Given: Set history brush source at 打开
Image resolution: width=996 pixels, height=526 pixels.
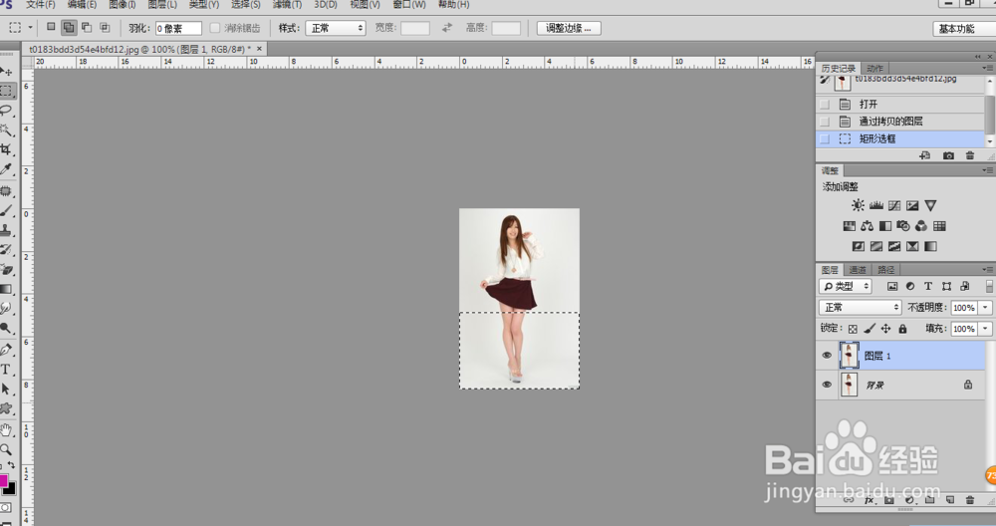Looking at the screenshot, I should [x=825, y=105].
